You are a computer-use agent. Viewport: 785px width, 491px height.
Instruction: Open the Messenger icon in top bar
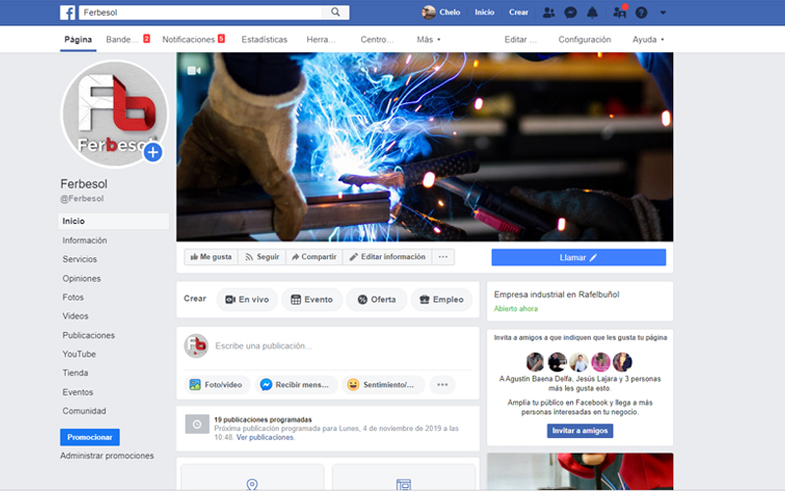coord(570,13)
